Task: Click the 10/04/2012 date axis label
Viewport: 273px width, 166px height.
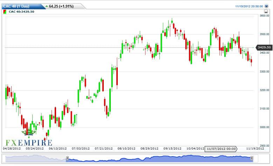Action: (x=195, y=148)
